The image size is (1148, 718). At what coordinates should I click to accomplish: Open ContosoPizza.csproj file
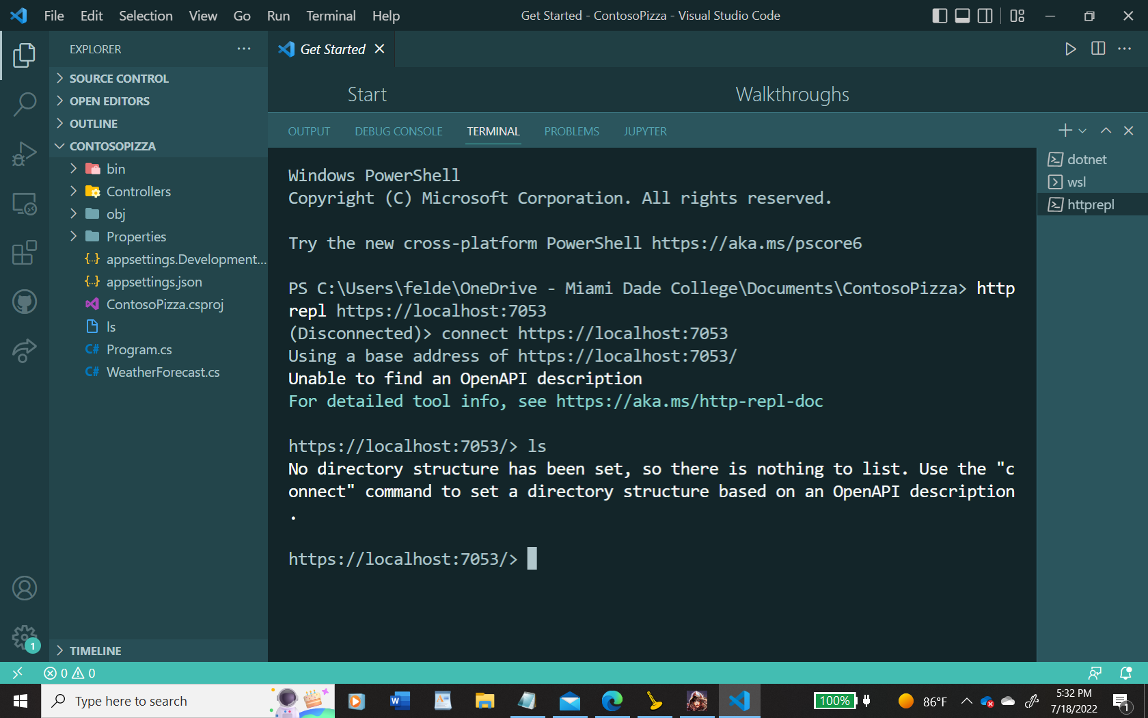[159, 304]
